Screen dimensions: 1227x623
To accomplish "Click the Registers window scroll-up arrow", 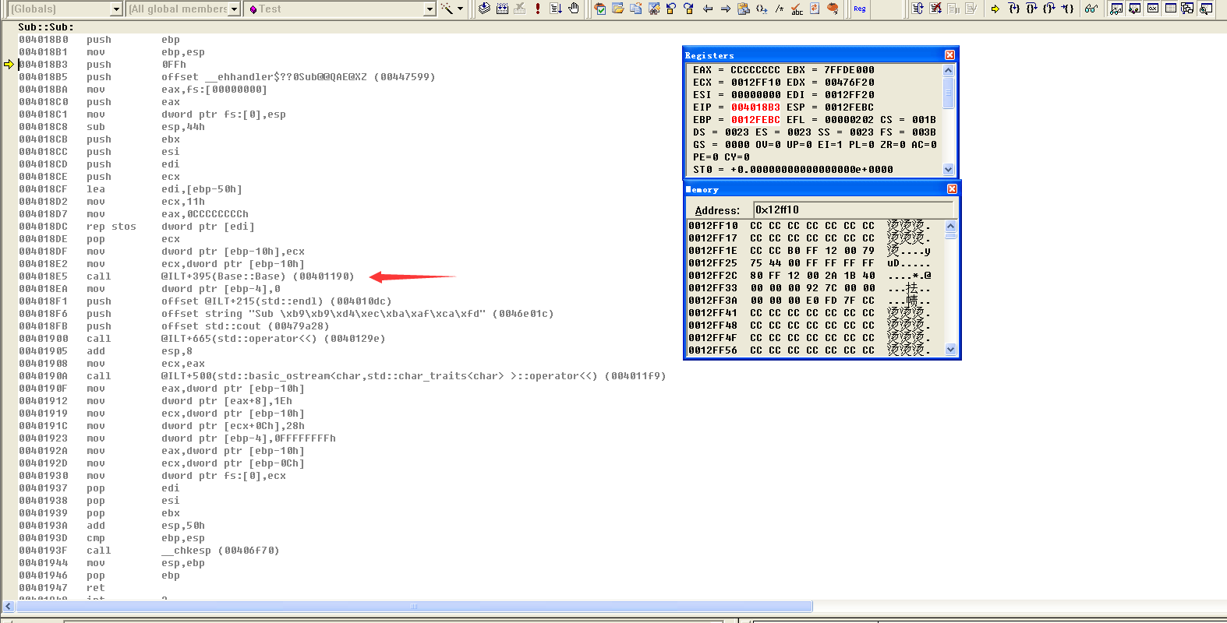I will coord(949,70).
